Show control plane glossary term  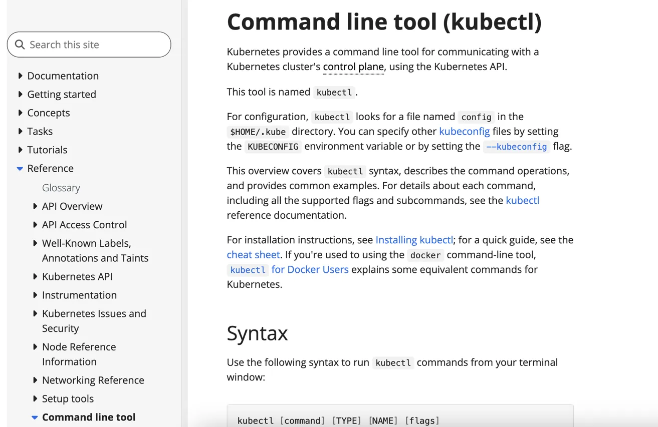353,67
